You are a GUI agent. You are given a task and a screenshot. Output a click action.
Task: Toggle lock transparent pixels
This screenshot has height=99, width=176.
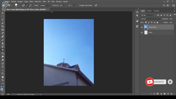(x=146, y=23)
